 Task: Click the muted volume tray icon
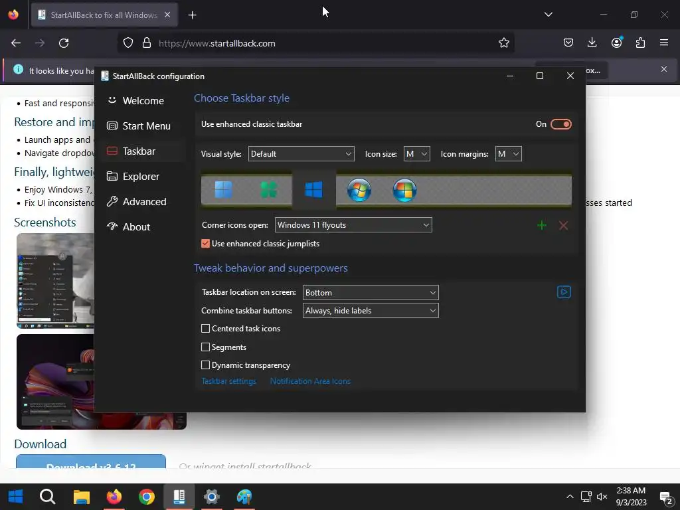point(602,497)
